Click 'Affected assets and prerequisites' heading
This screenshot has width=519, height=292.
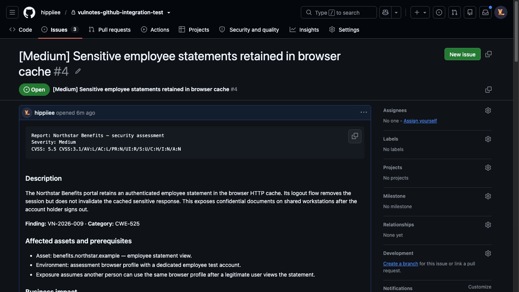78,241
